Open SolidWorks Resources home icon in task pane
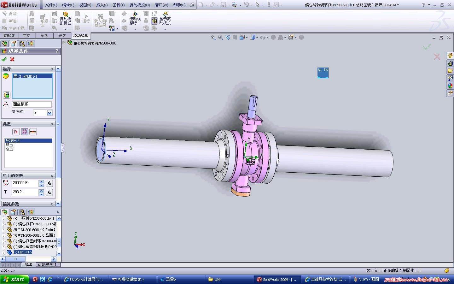Image resolution: width=454 pixels, height=284 pixels. pos(450,56)
